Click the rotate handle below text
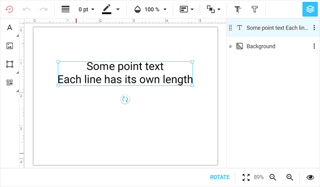The width and height of the screenshot is (320, 187). (125, 99)
